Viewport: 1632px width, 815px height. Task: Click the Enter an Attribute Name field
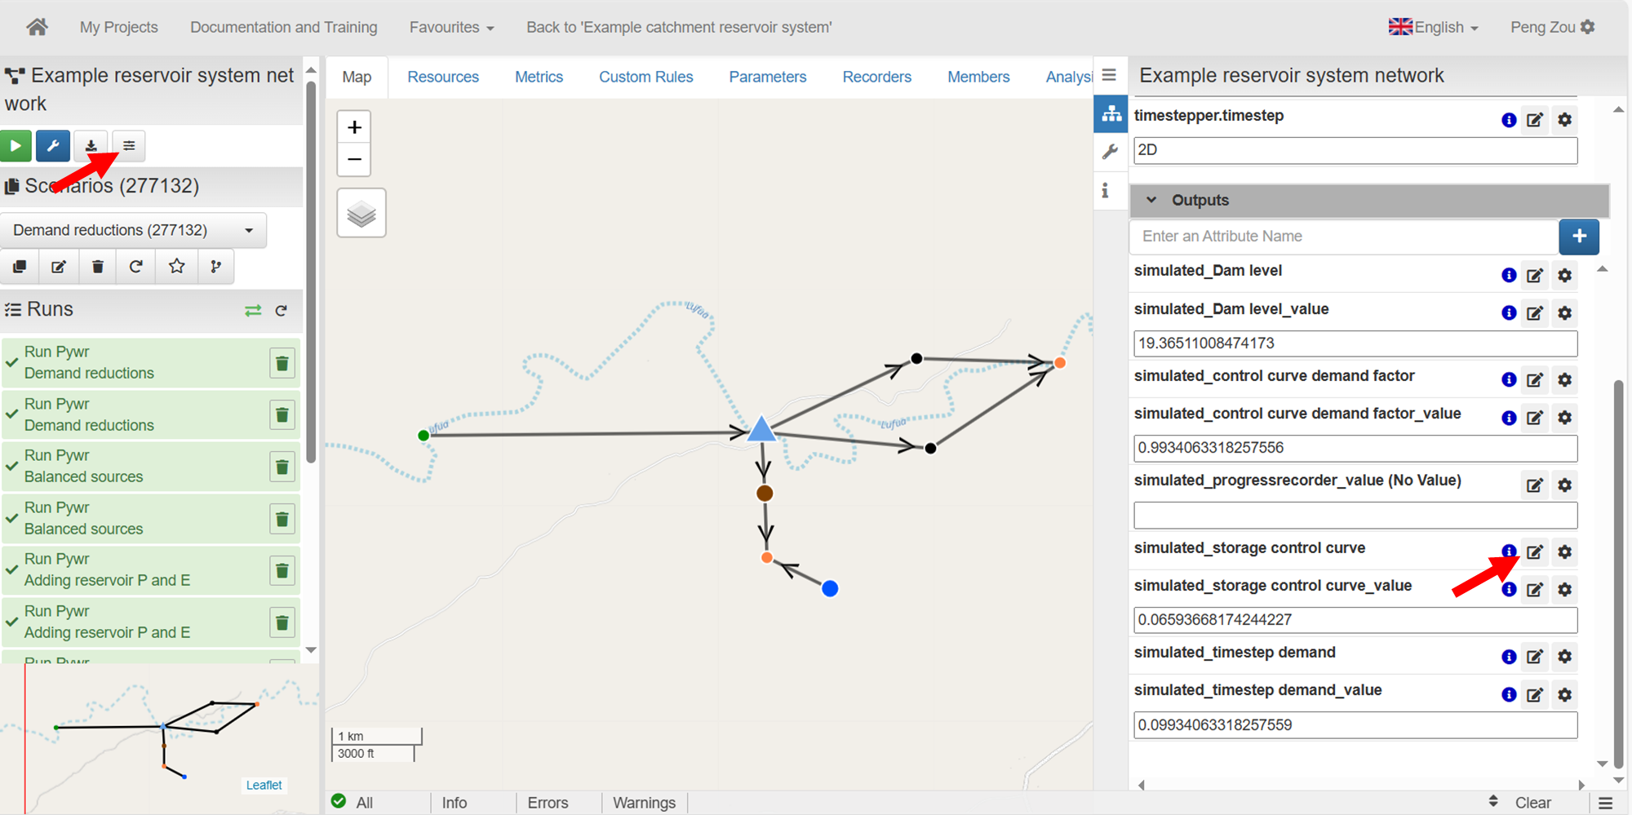tap(1343, 237)
